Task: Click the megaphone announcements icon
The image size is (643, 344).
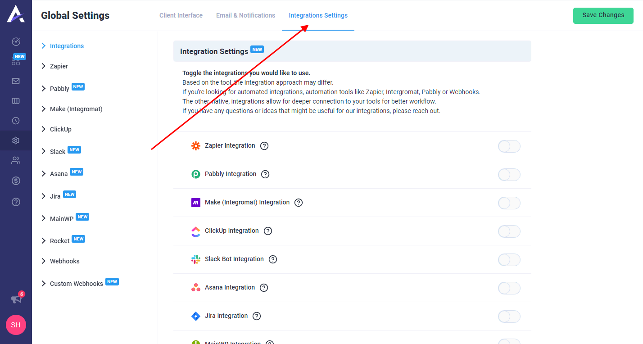Action: point(16,299)
